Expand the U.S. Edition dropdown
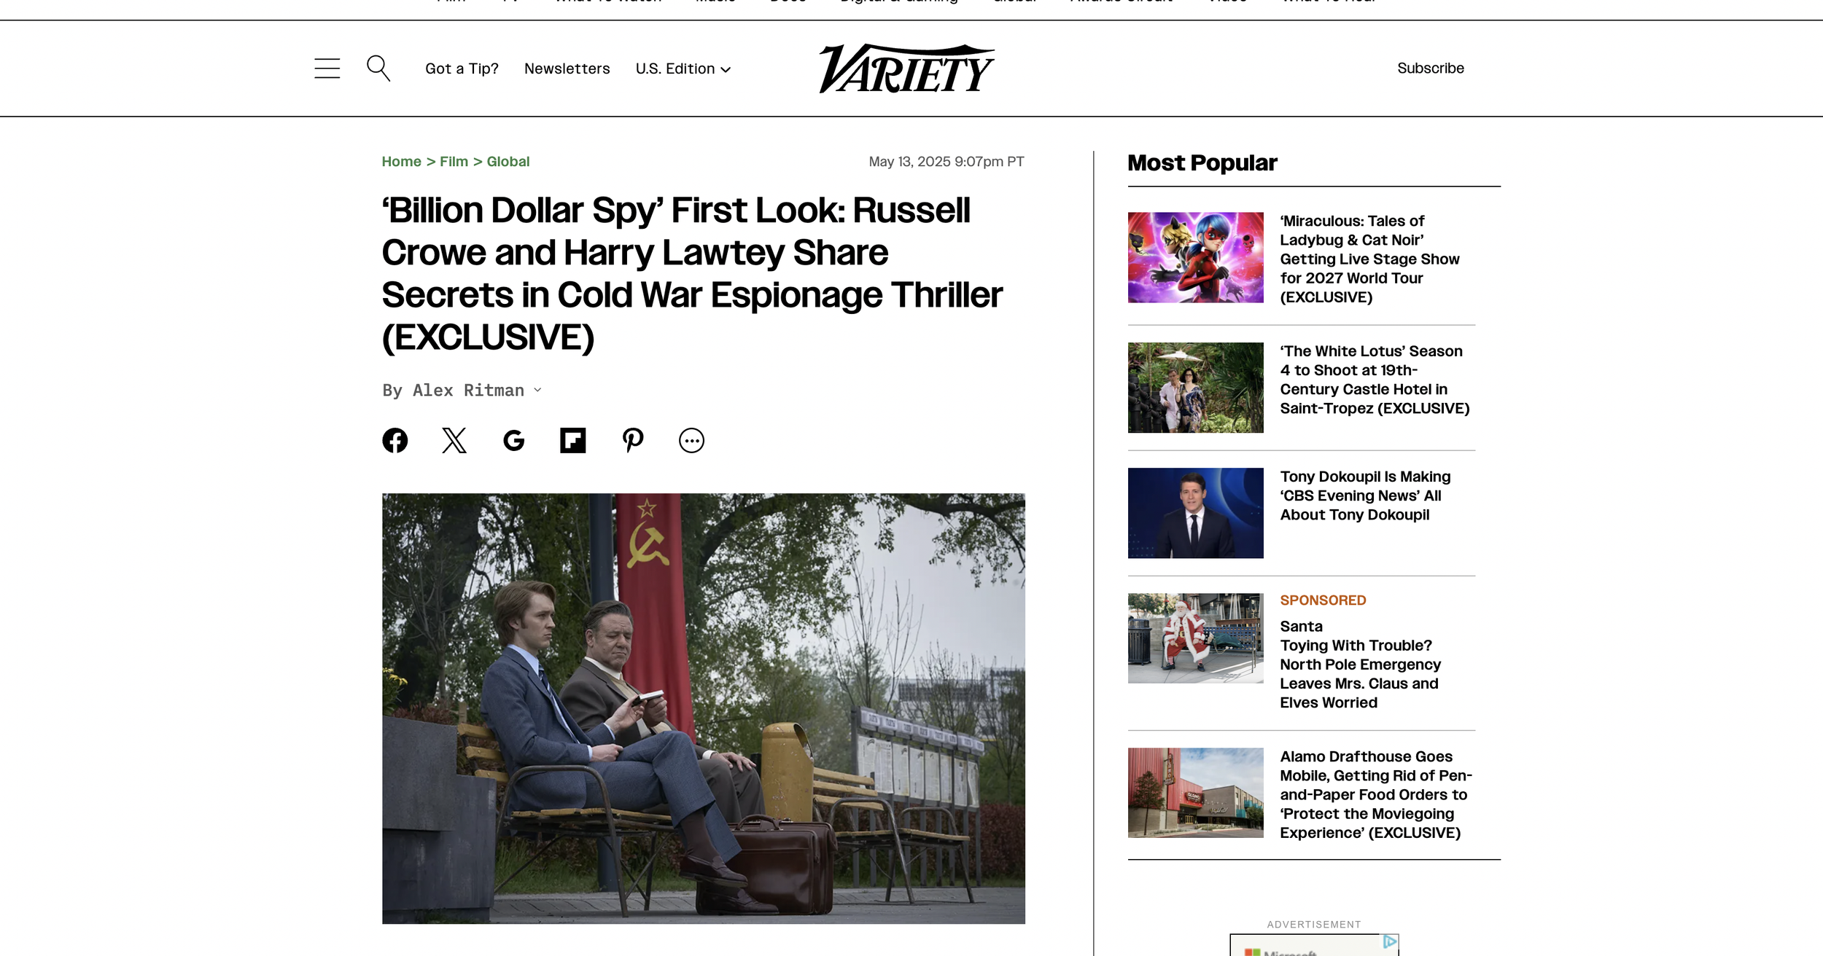1823x956 pixels. tap(683, 68)
